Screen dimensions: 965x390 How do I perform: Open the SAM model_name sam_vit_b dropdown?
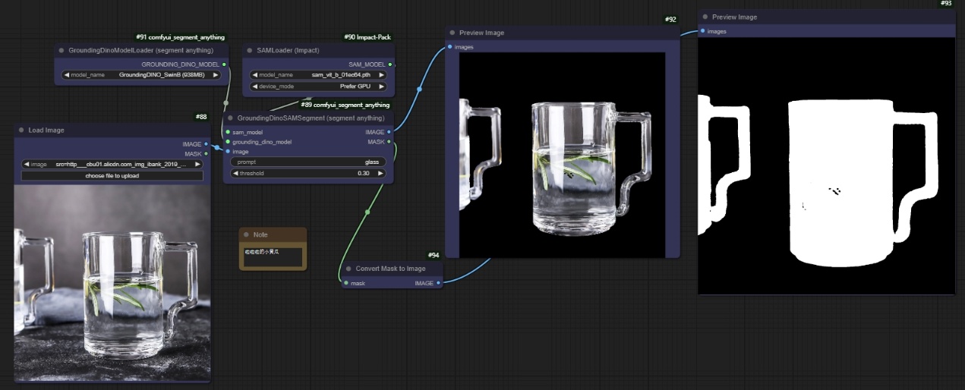pyautogui.click(x=319, y=75)
